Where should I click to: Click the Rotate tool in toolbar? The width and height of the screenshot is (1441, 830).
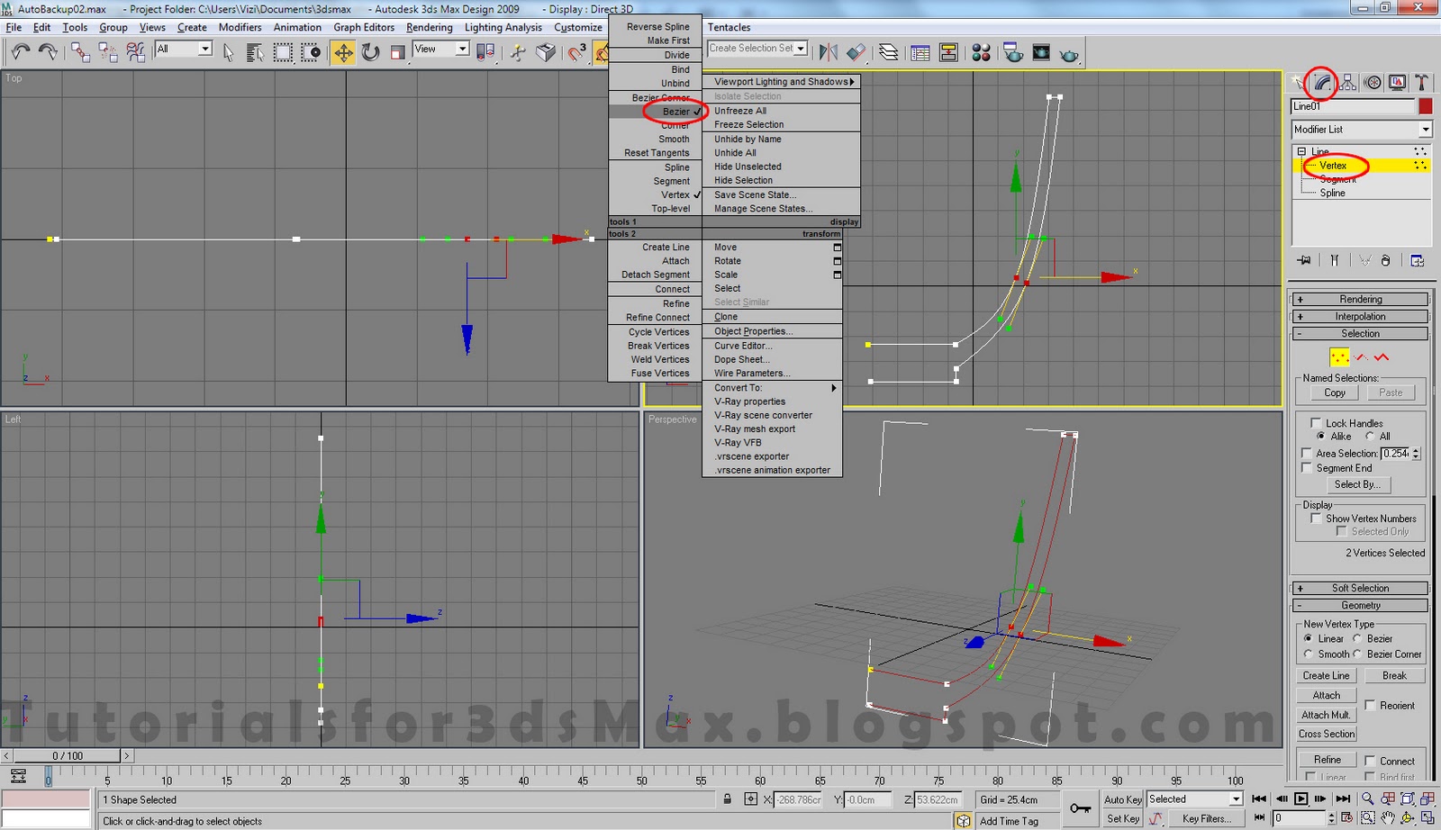[370, 52]
